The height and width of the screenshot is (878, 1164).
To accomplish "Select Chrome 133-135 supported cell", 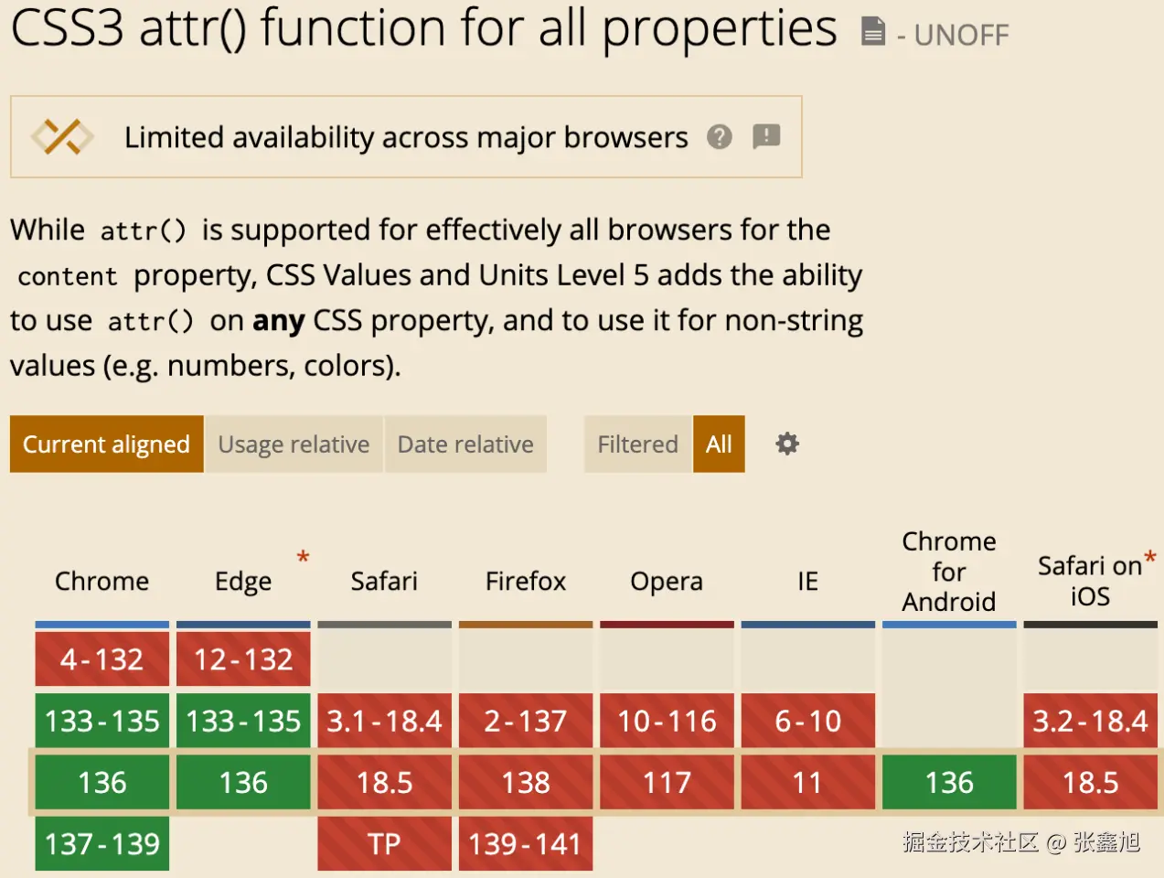I will 102,721.
